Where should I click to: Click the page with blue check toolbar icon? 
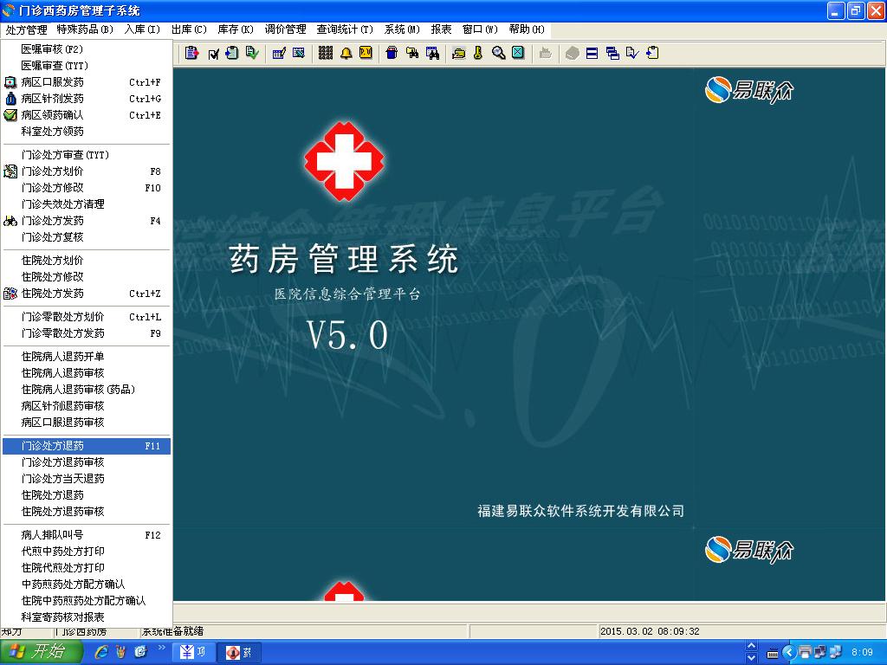coord(631,53)
